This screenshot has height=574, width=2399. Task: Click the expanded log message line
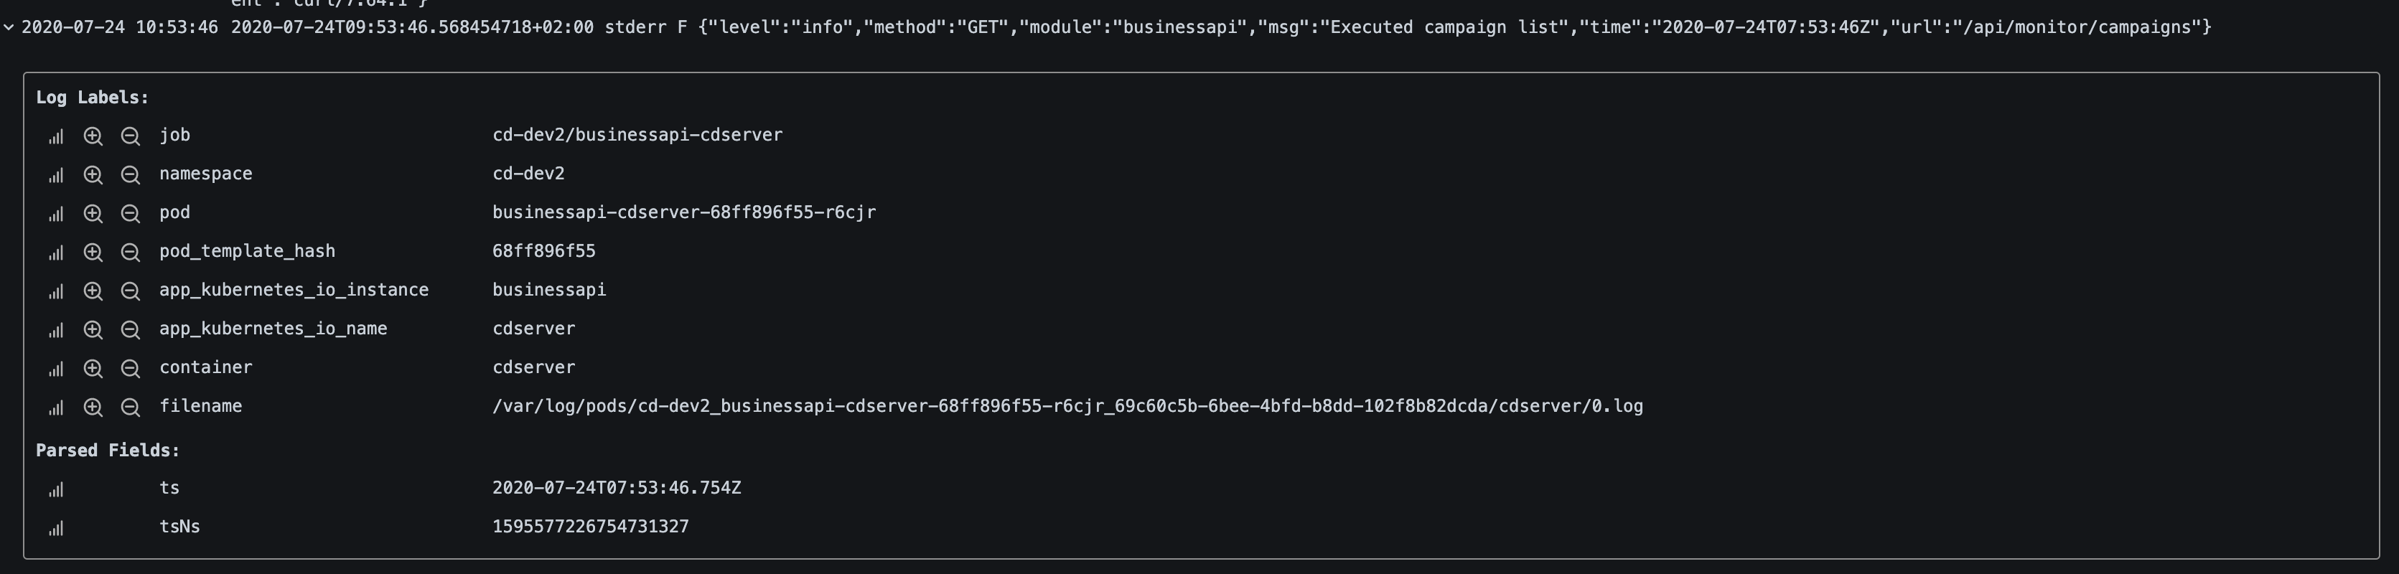click(1118, 27)
